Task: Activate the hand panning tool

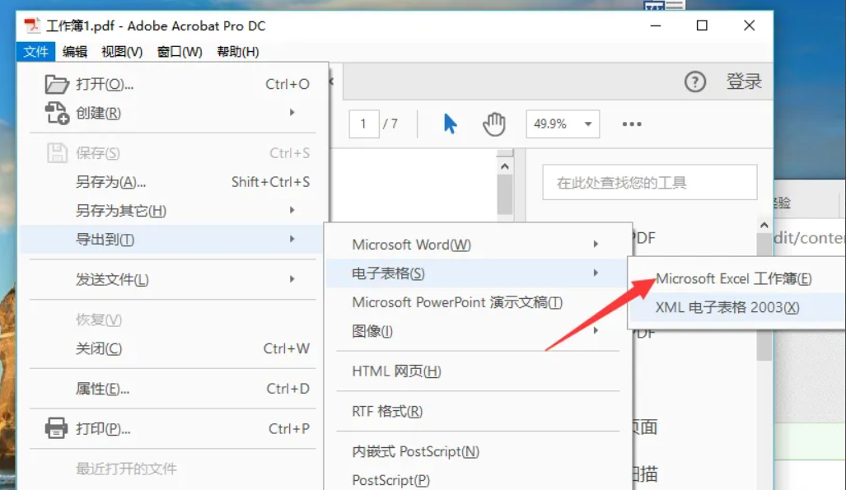Action: click(493, 124)
